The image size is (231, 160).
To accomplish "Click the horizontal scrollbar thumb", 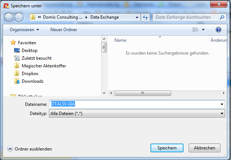I will (x=143, y=93).
